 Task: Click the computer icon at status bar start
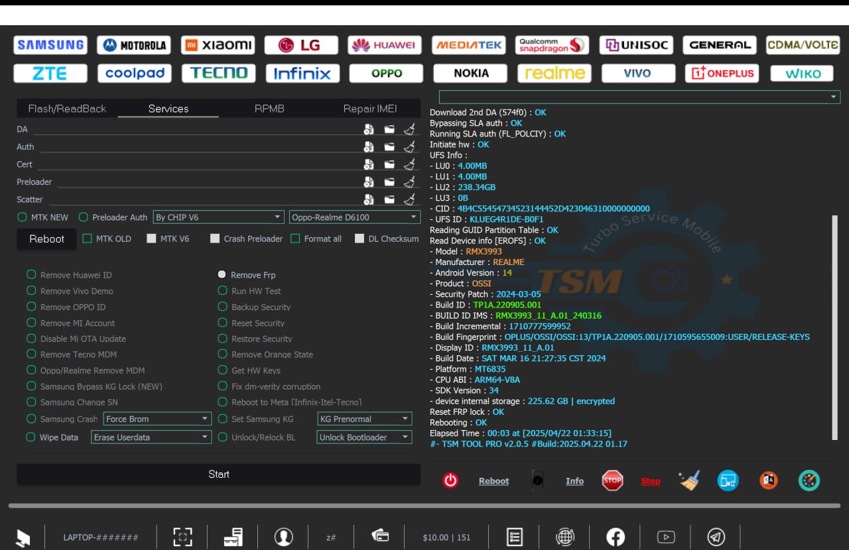point(23,537)
